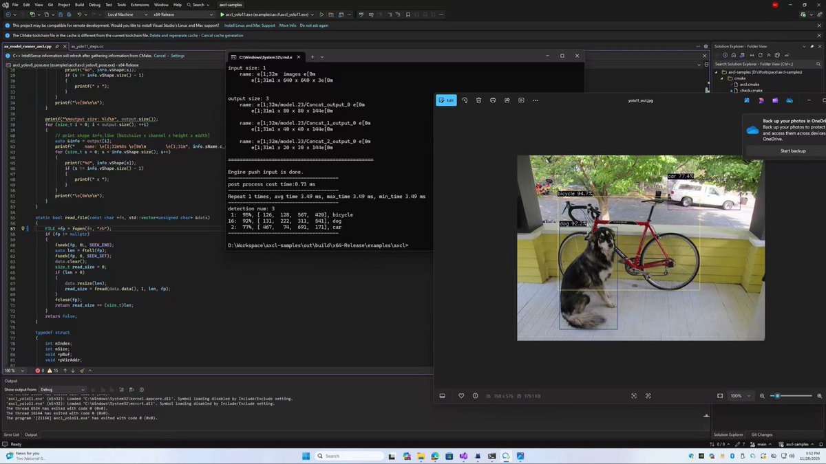The width and height of the screenshot is (826, 464).
Task: Rotate the image in the Photos toolbar
Action: (x=465, y=100)
